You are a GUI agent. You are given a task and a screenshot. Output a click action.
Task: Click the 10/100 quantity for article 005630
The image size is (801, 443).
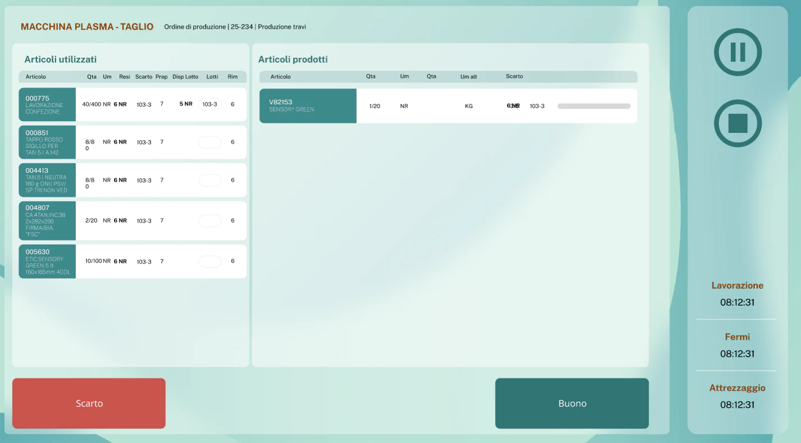click(93, 261)
